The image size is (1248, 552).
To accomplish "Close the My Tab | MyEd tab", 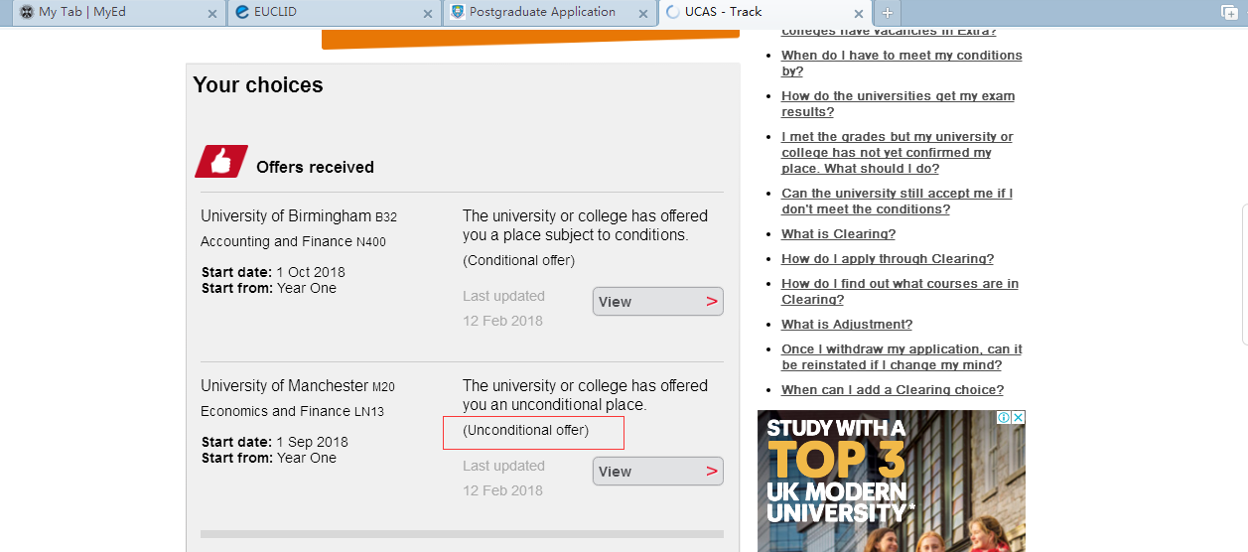I will click(211, 13).
